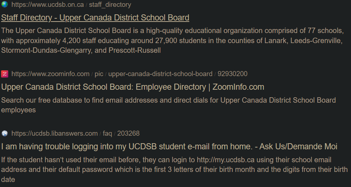The image size is (351, 187).
Task: Select the staff_directory breadcrumb segment
Action: (110, 5)
